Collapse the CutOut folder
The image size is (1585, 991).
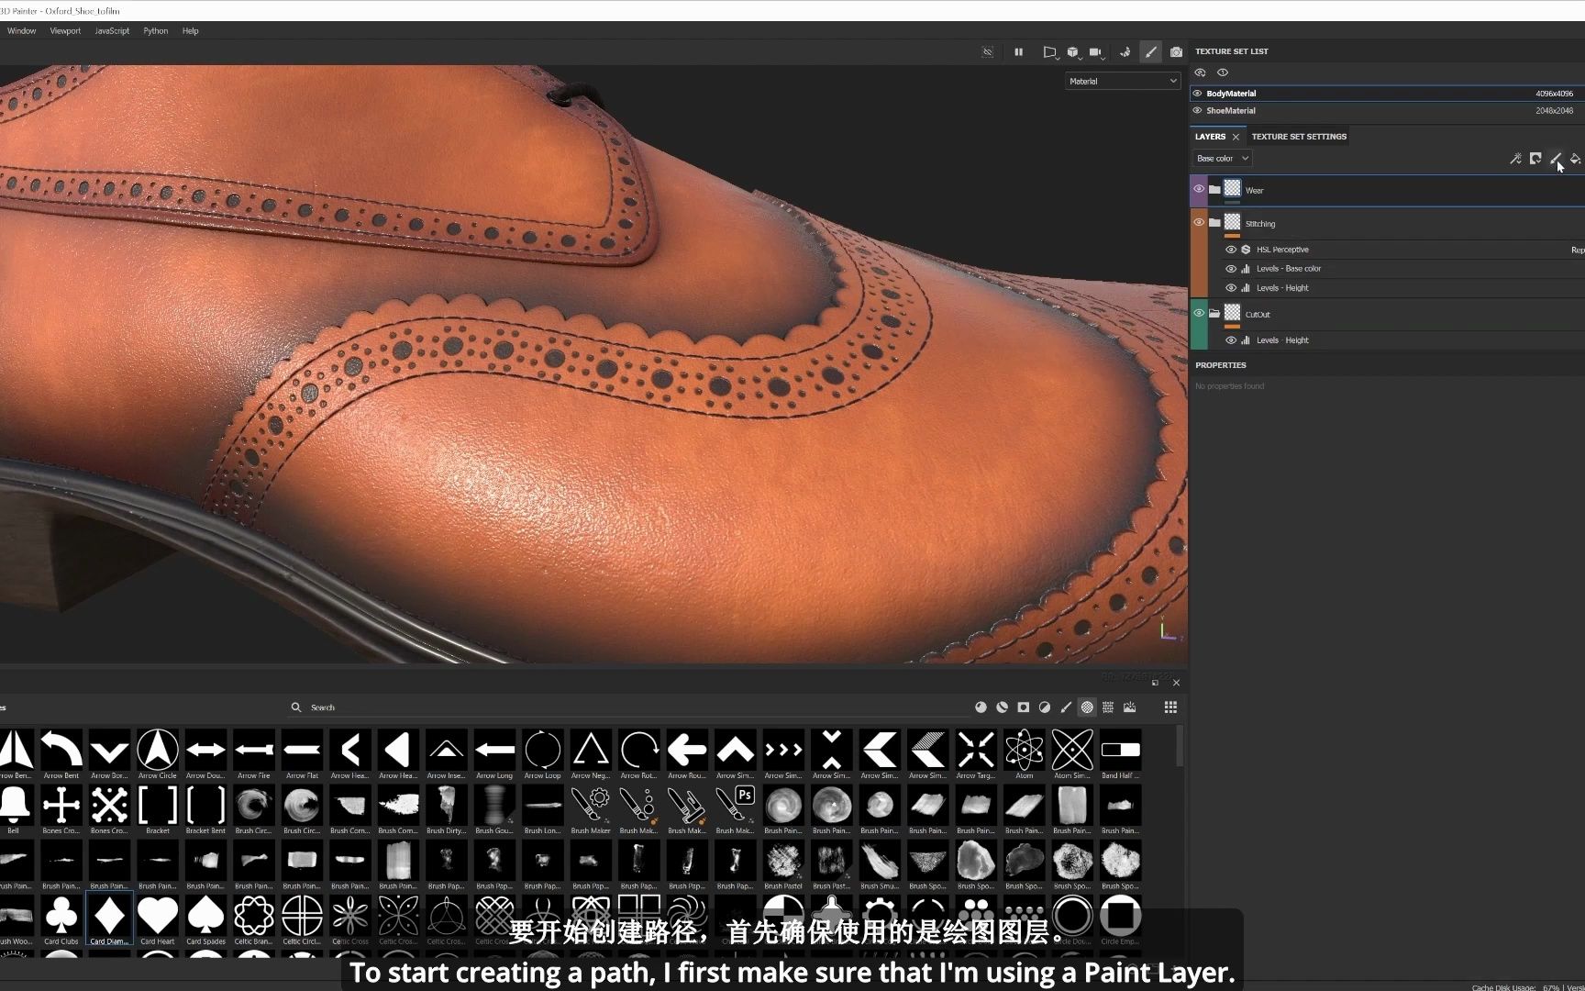[1214, 314]
